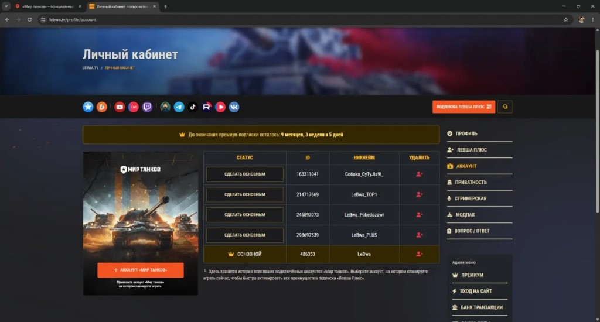Screen dimensions: 600x322
Task: Select ID cell 486353
Action: tap(307, 254)
